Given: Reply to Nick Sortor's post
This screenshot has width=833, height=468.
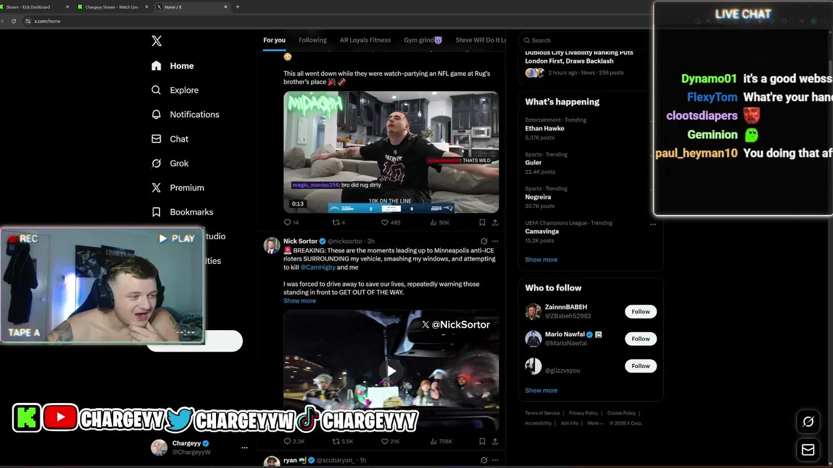Looking at the screenshot, I should [x=294, y=441].
